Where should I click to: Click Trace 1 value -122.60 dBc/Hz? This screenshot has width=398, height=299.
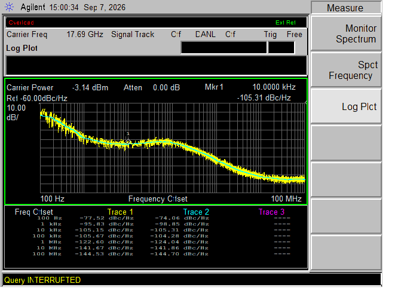point(104,242)
